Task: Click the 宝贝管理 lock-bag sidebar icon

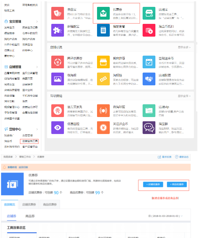Action: tap(6, 21)
